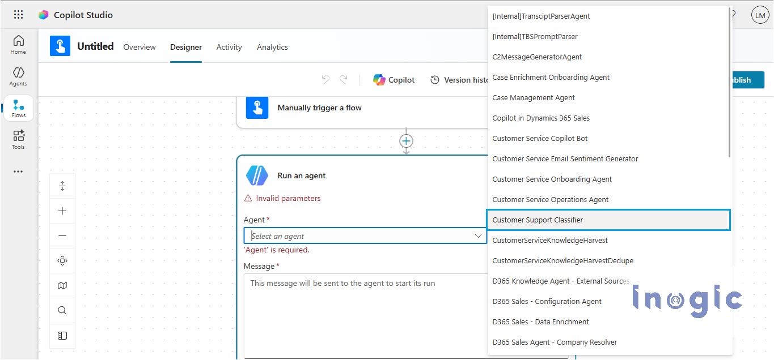Choose D365 Sales - Configuration Agent
This screenshot has width=774, height=360.
tap(608, 301)
